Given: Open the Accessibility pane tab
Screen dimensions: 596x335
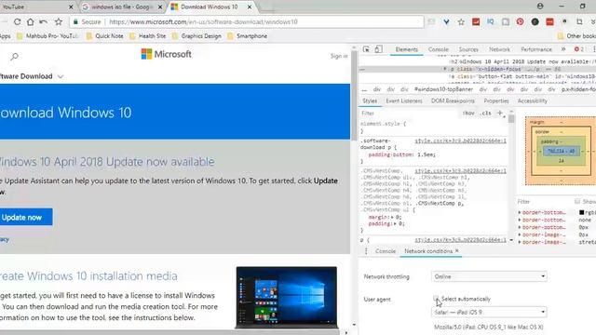Looking at the screenshot, I should point(532,100).
